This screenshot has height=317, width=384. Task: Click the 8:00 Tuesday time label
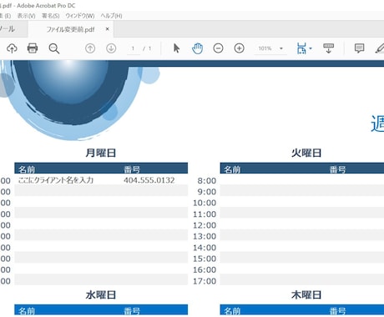(207, 181)
